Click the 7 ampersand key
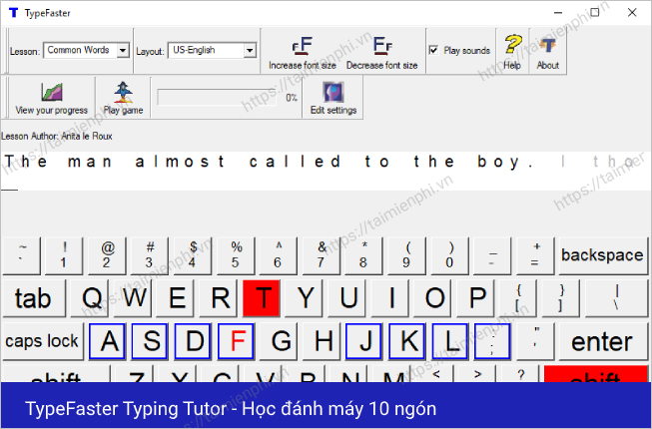 click(x=322, y=255)
